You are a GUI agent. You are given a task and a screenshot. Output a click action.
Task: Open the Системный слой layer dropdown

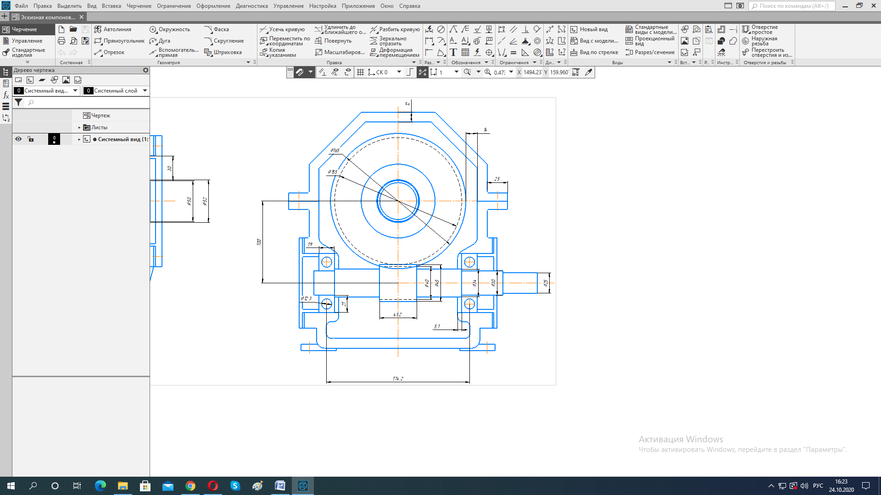click(145, 91)
